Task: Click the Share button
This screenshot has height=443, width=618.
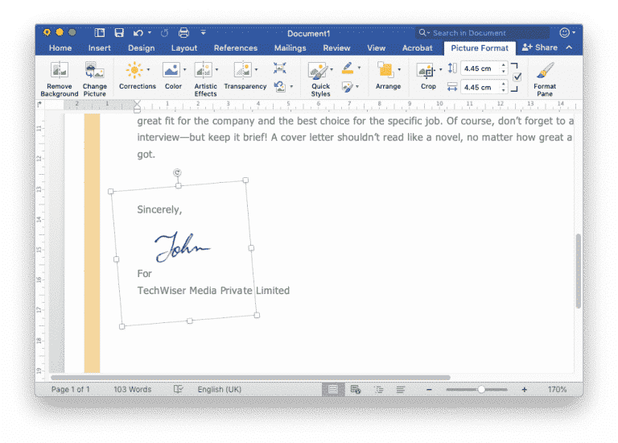Action: [x=540, y=48]
